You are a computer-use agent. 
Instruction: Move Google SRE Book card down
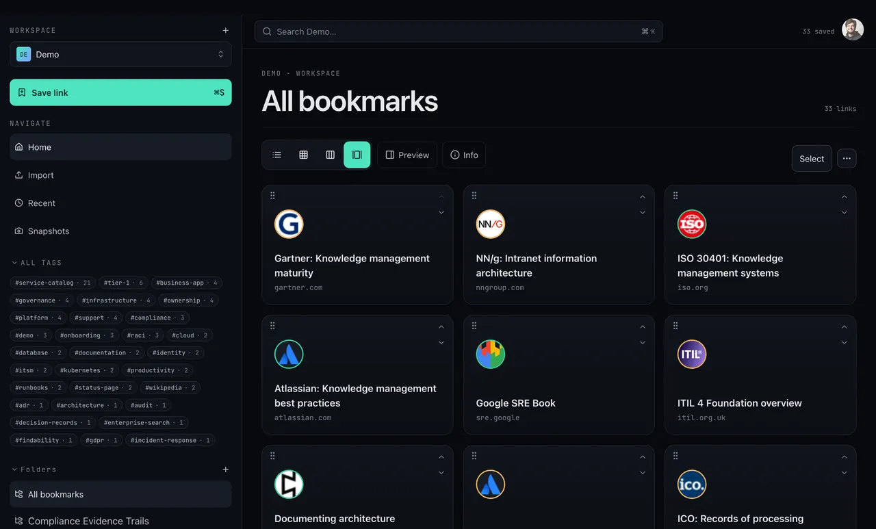pos(643,343)
